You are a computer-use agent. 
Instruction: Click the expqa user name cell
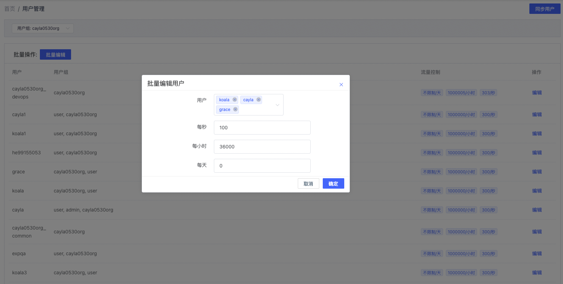coord(19,253)
